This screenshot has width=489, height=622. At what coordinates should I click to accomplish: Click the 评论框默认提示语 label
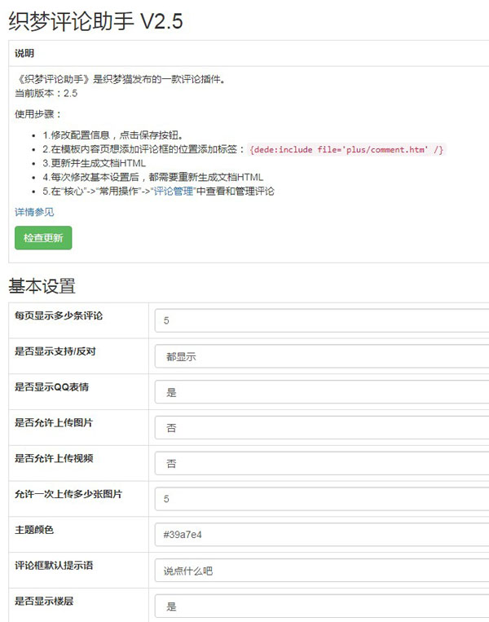pos(54,566)
